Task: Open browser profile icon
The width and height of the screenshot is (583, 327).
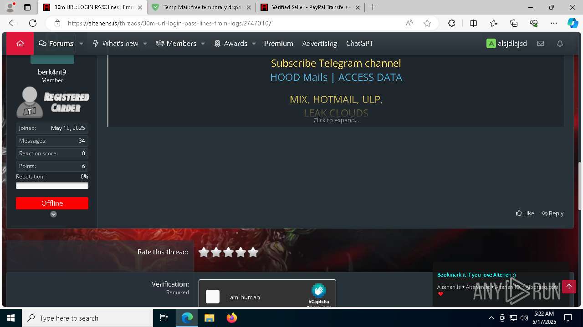Action: [x=10, y=7]
